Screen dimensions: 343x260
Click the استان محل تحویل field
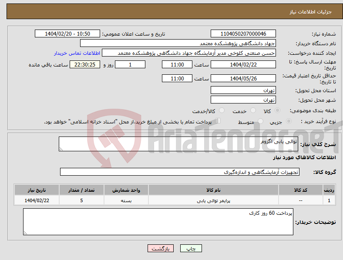(x=243, y=90)
